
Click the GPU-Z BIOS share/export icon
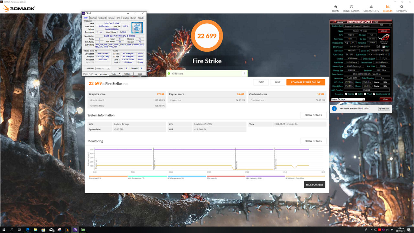[379, 47]
